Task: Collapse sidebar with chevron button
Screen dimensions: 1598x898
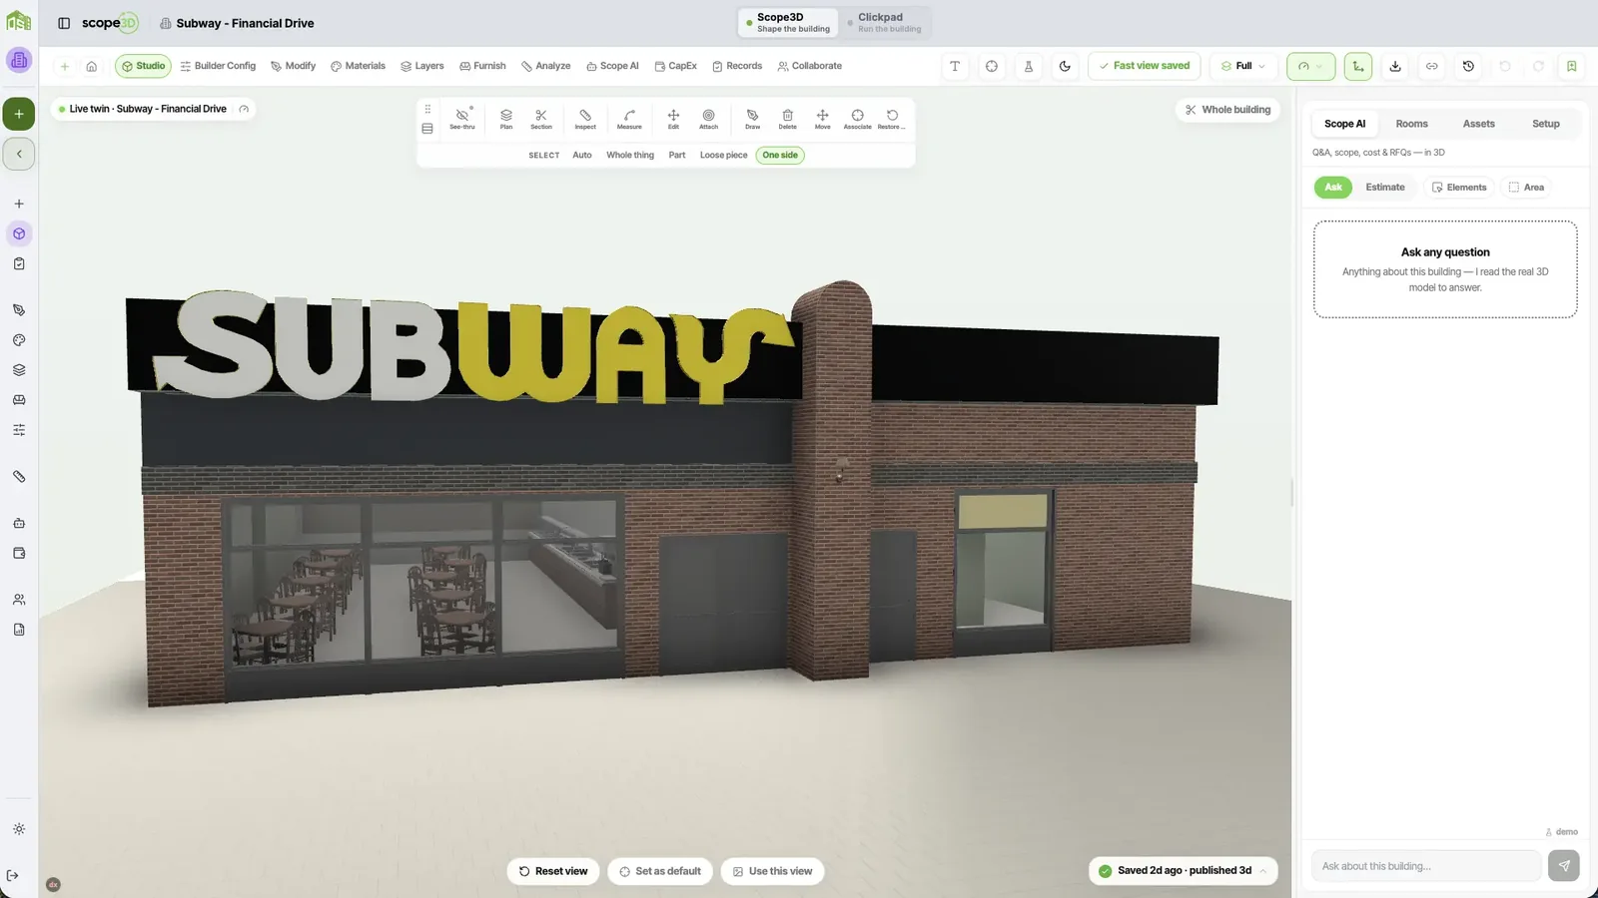Action: [19, 154]
